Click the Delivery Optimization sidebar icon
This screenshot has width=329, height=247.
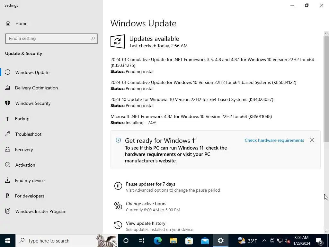tap(8, 87)
